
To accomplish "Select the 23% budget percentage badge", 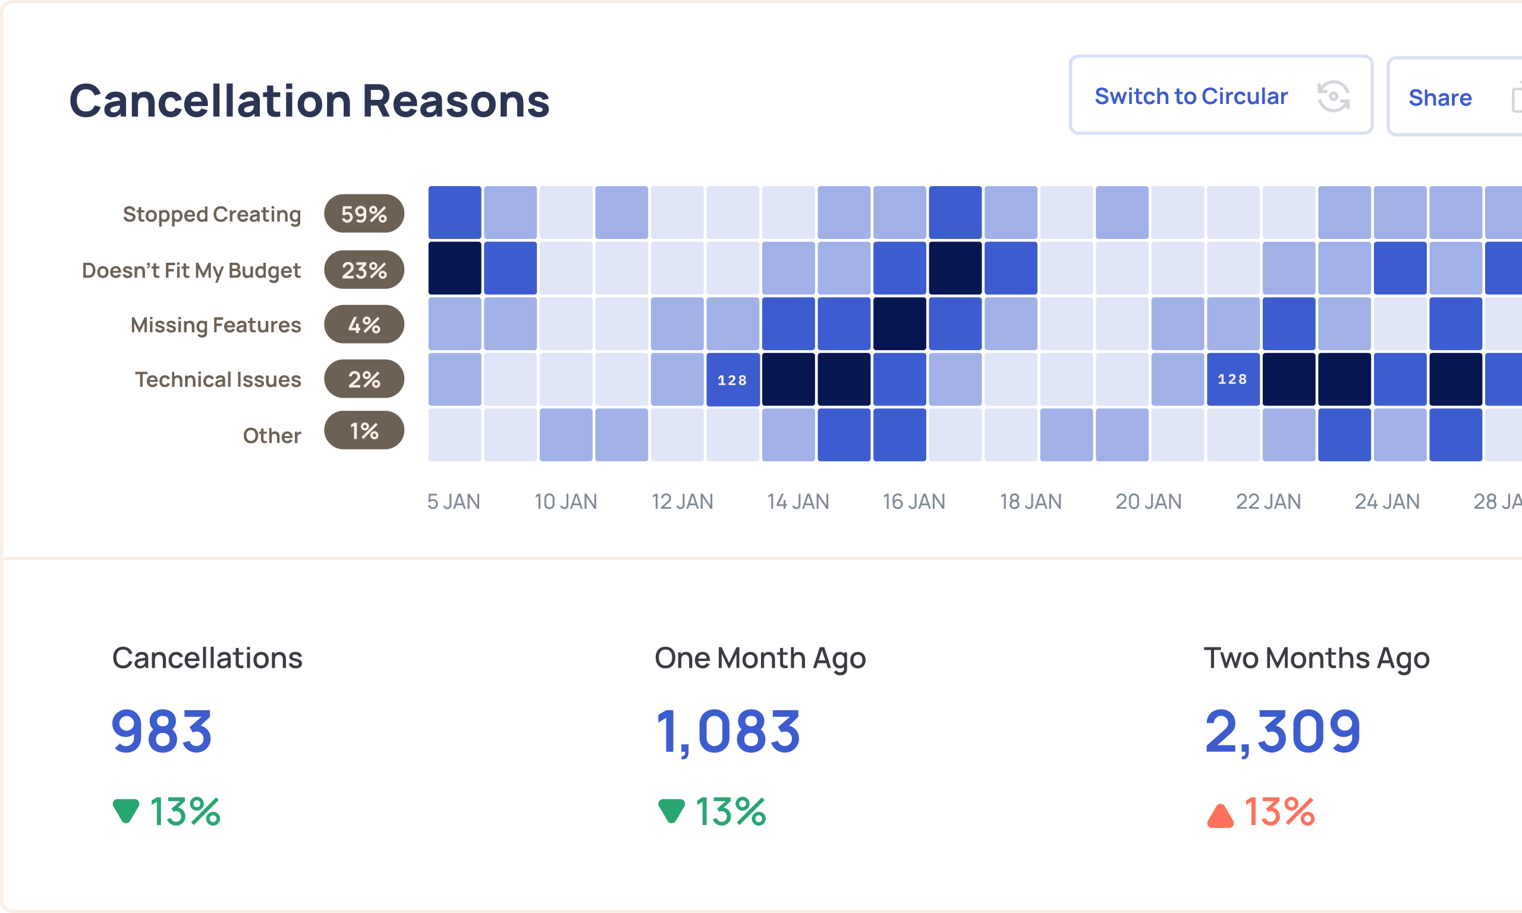I will tap(364, 269).
